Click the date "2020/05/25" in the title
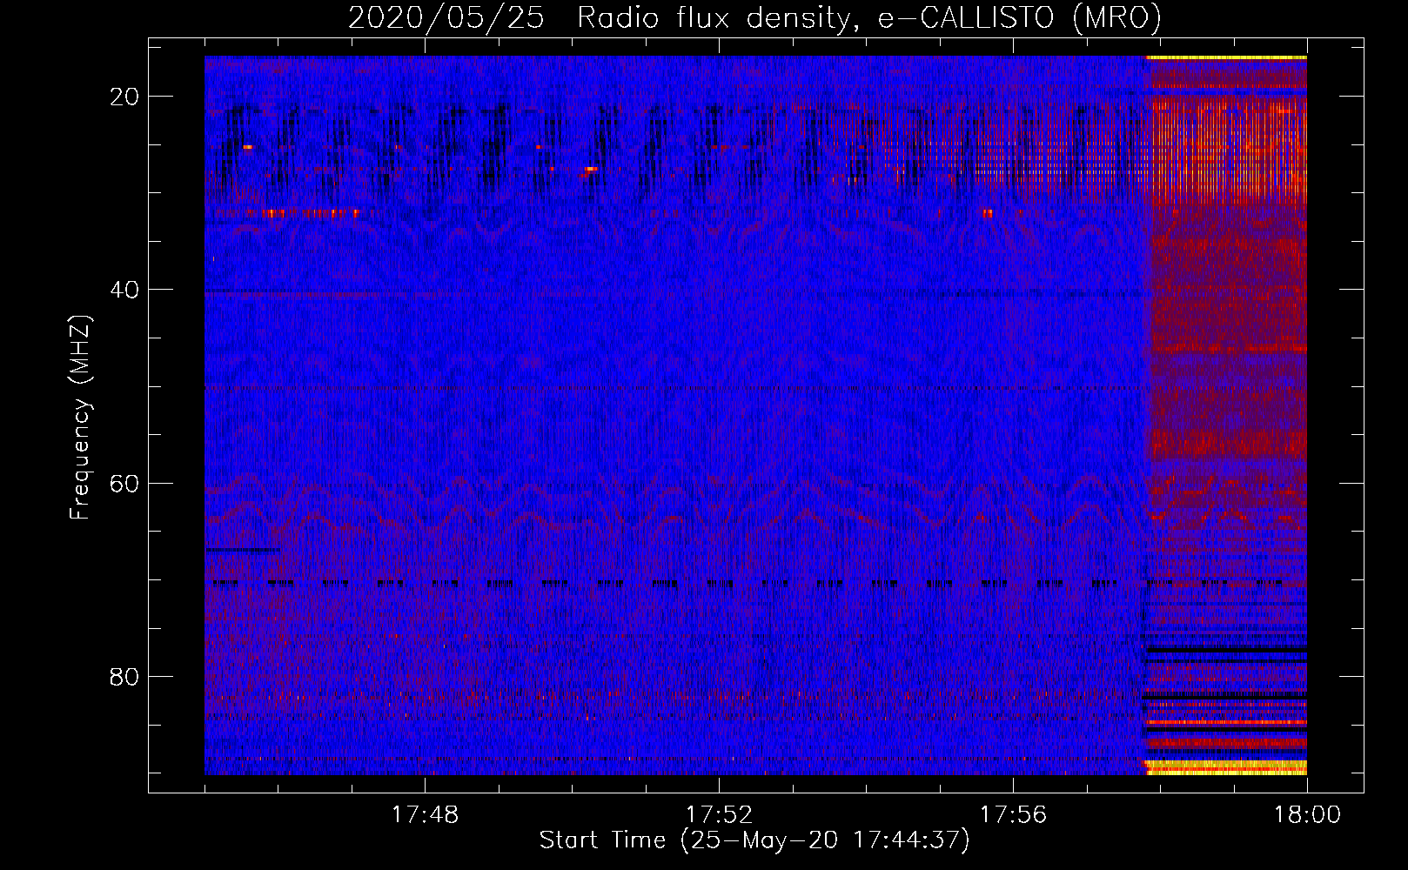Image resolution: width=1408 pixels, height=870 pixels. 446,17
